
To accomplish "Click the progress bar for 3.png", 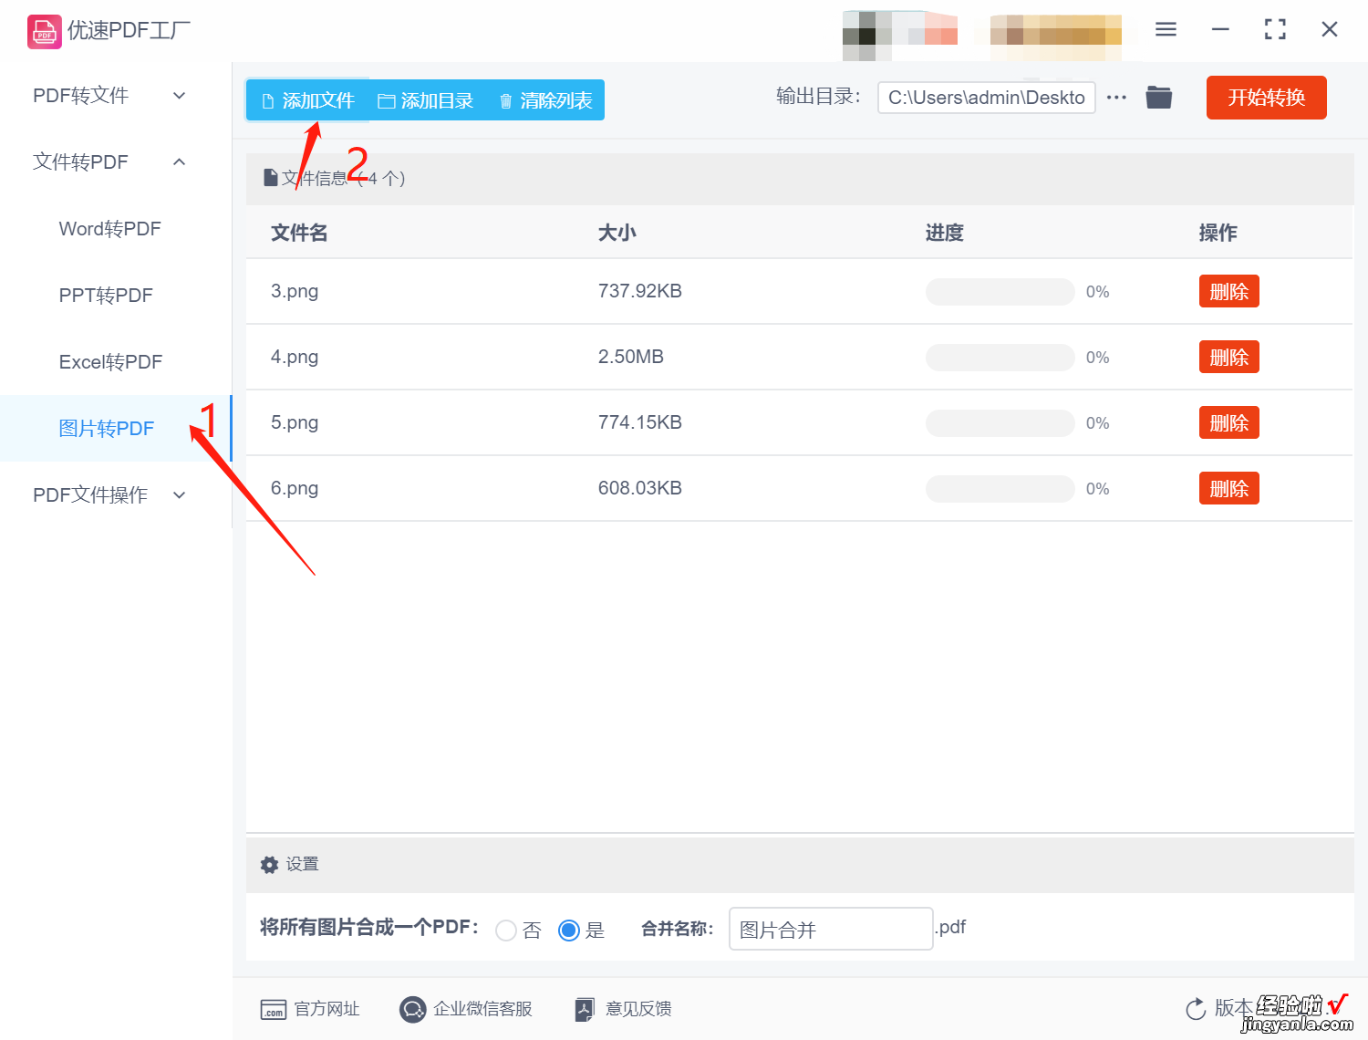I will click(1000, 292).
